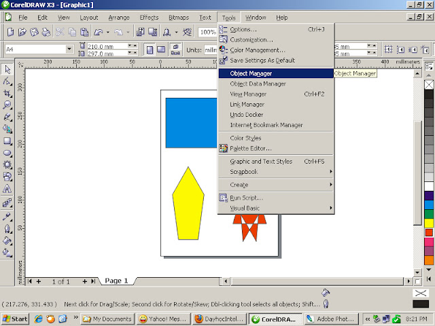Choose Options... in Tools menu
This screenshot has width=435, height=326.
point(276,29)
